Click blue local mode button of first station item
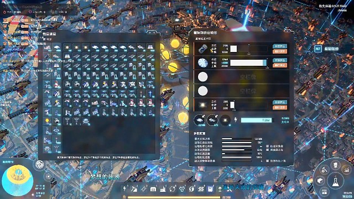This screenshot has height=199, width=354. [x=280, y=46]
